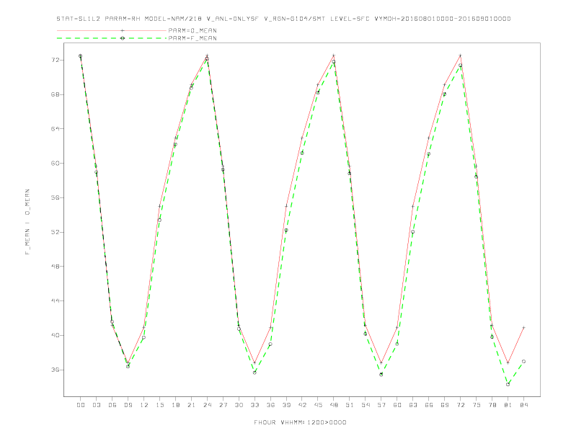Click x-axis tick label 03
Image resolution: width=571 pixels, height=441 pixels.
coord(96,405)
